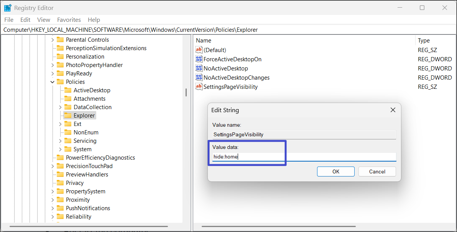Viewport: 457px width, 232px height.
Task: Close the Edit String dialog
Action: [393, 110]
